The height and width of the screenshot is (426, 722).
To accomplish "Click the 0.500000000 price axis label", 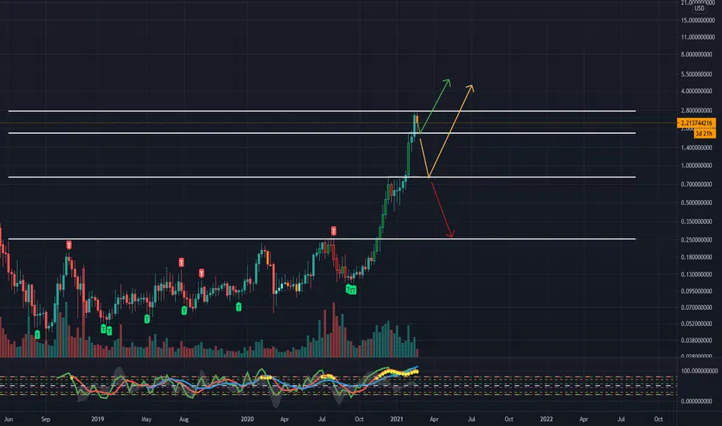I will click(698, 203).
